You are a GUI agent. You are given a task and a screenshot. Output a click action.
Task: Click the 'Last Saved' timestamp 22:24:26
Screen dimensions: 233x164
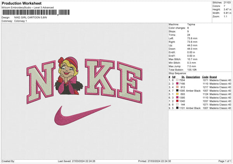coord(89,161)
